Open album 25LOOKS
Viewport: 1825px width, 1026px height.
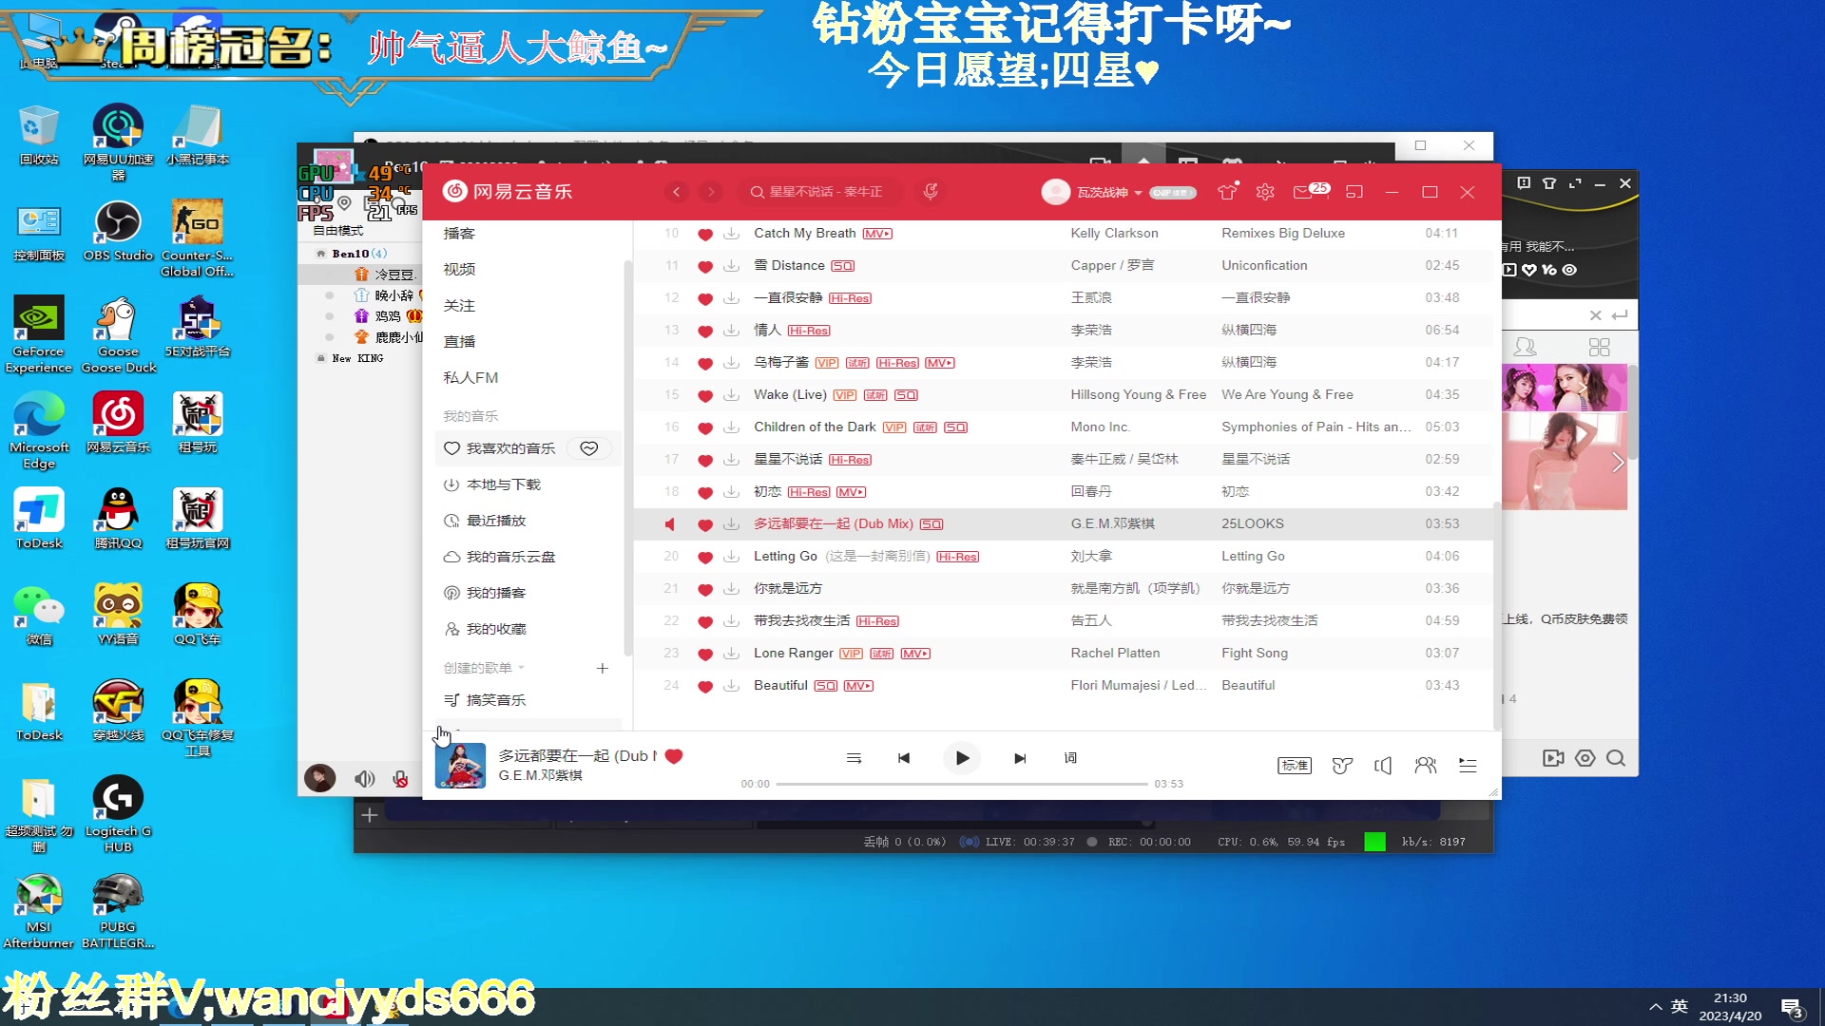coord(1252,523)
